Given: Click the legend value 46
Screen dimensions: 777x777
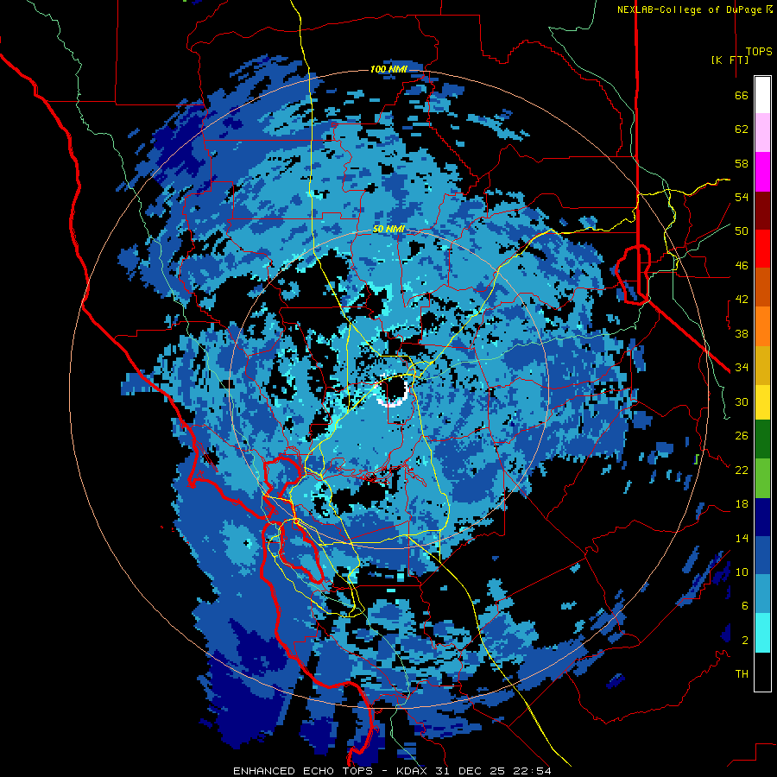Looking at the screenshot, I should 742,266.
